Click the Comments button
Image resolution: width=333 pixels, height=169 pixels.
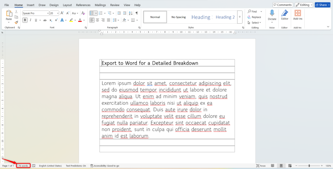click(x=282, y=5)
